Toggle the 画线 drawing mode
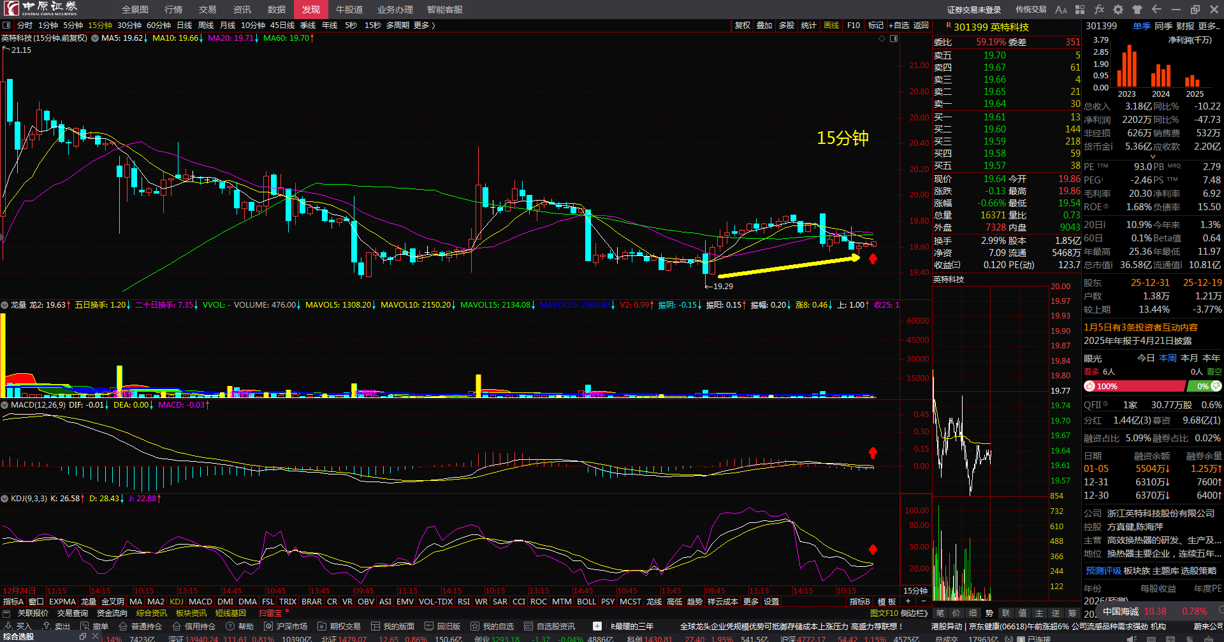 831,25
